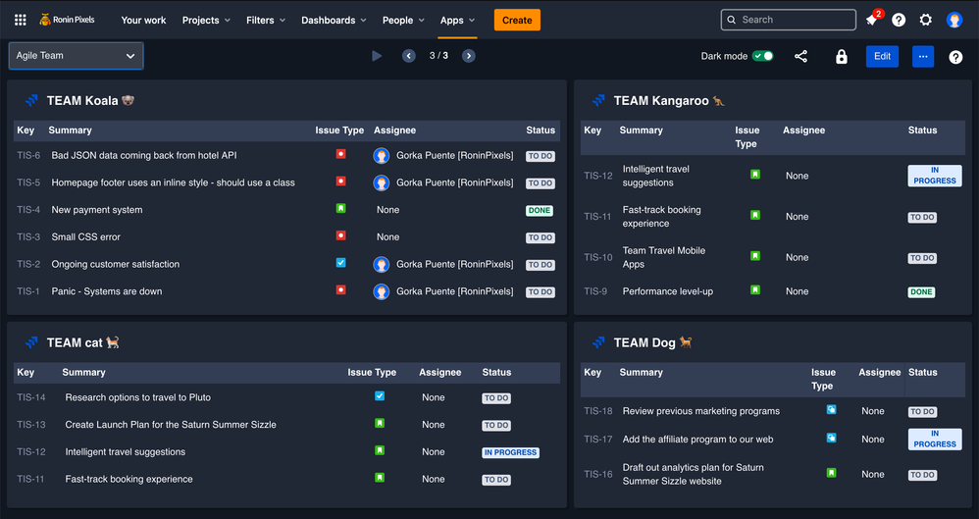This screenshot has width=979, height=519.
Task: Click 'Create Launch Plan for the Saturn Summer Sizzle'
Action: click(171, 425)
